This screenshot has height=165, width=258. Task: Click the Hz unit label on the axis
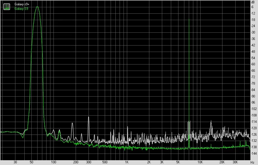pyautogui.click(x=253, y=162)
